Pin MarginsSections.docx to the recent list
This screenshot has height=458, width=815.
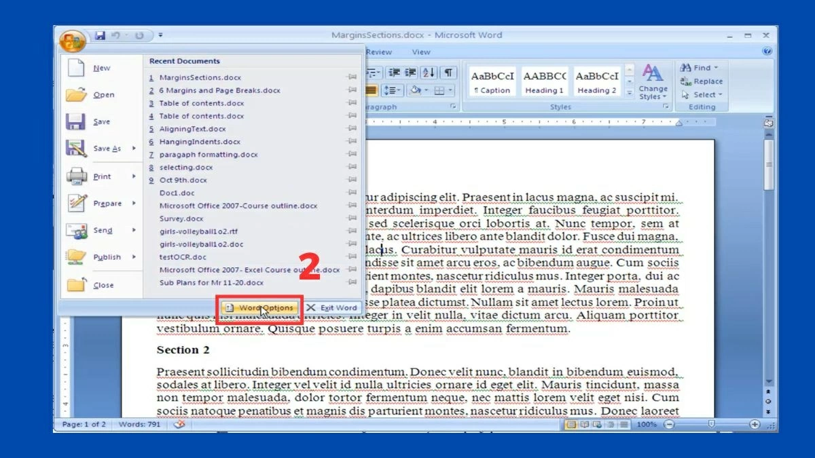click(352, 77)
